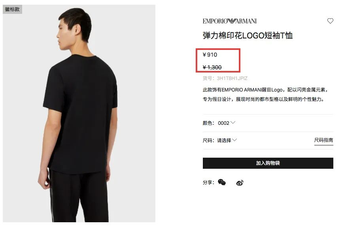The height and width of the screenshot is (227, 344).
Task: Share the product via the Weibo icon
Action: (240, 183)
